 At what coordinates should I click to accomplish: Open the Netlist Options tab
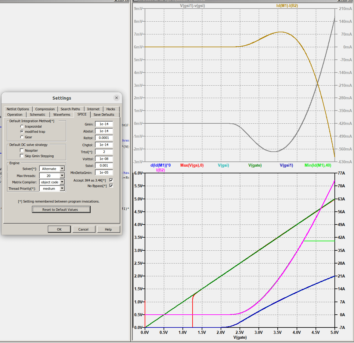[x=18, y=109]
